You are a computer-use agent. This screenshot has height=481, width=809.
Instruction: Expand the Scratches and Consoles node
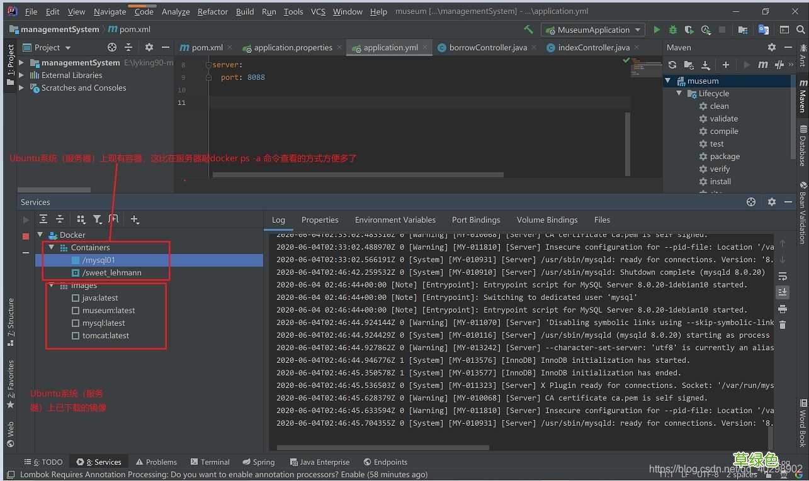pos(21,88)
